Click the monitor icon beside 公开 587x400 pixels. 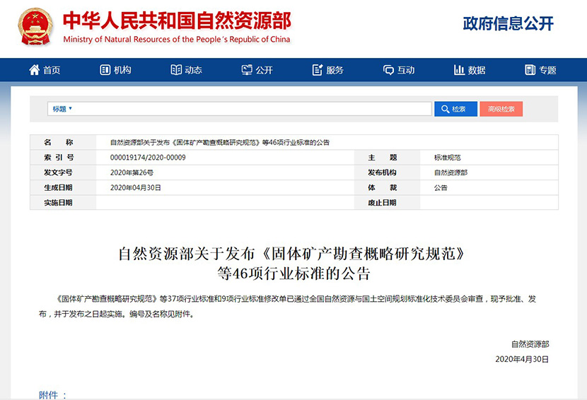247,69
